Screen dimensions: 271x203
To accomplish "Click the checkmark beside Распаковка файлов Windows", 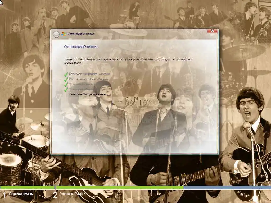I will [x=66, y=79].
